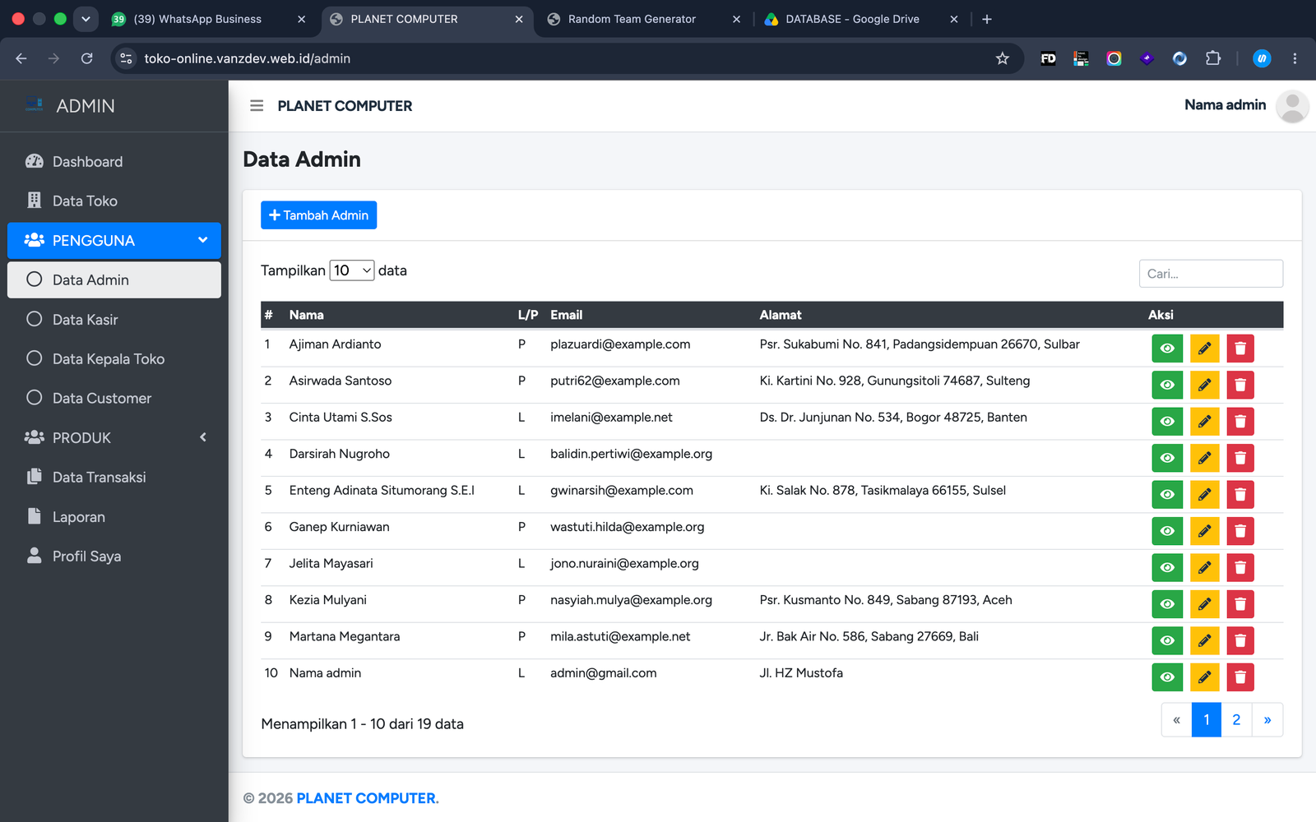The width and height of the screenshot is (1316, 822).
Task: Collapse the PENGGUNA menu section
Action: click(114, 241)
